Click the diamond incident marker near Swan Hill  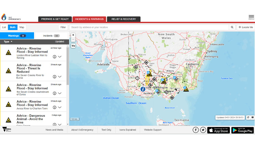(146, 62)
